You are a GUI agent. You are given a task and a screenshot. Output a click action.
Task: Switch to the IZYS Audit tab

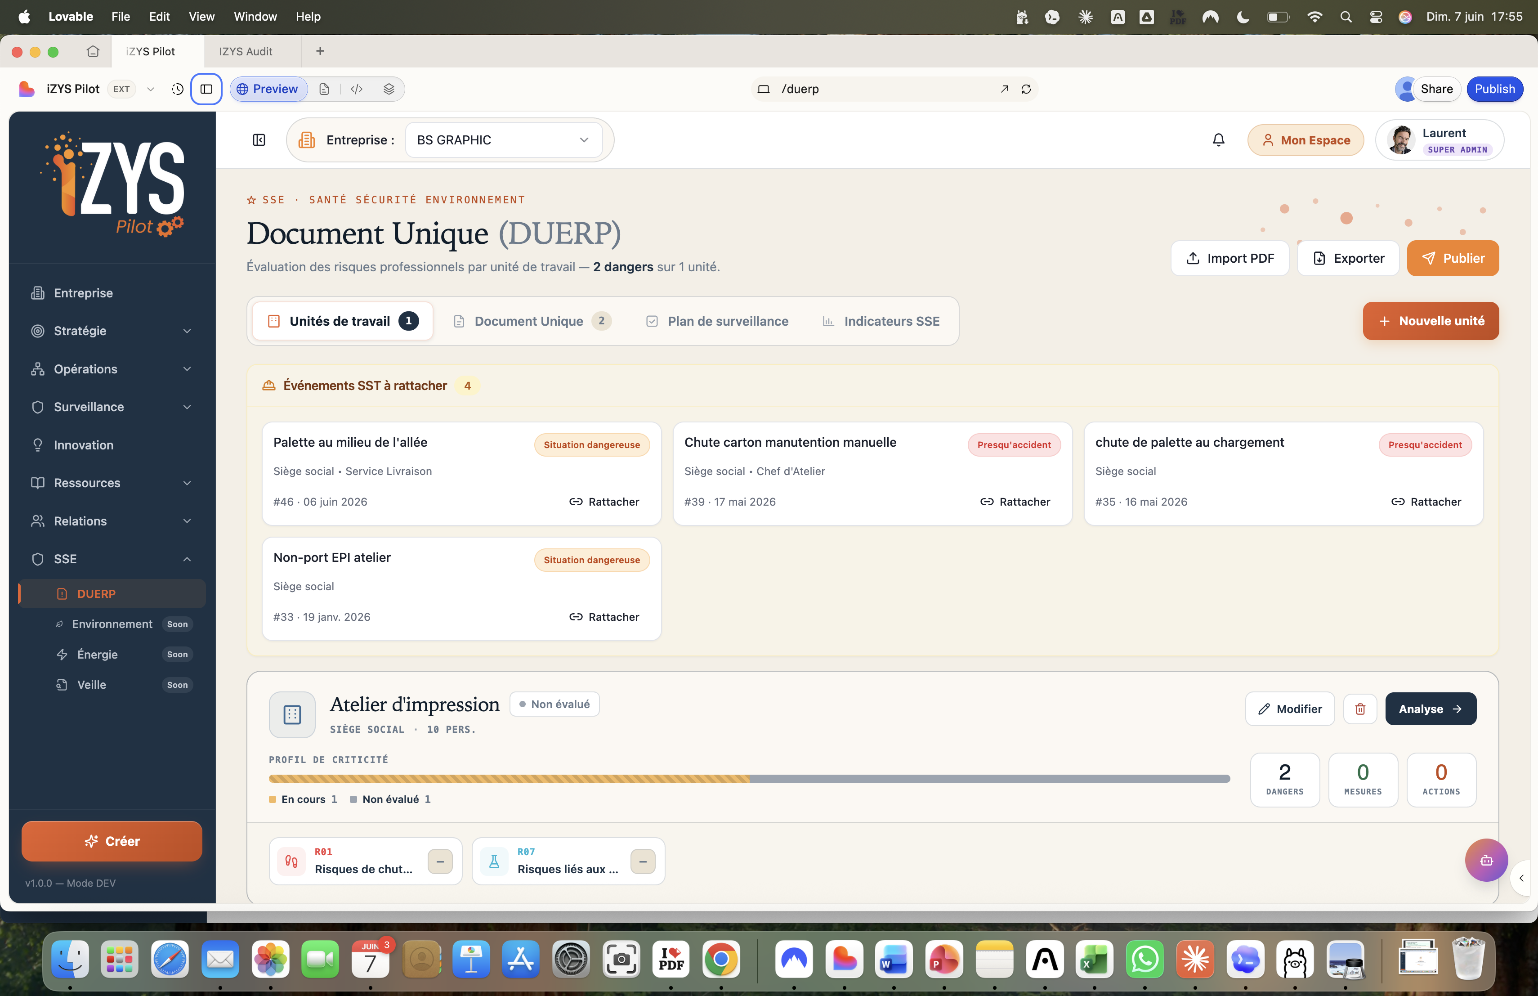pyautogui.click(x=246, y=52)
